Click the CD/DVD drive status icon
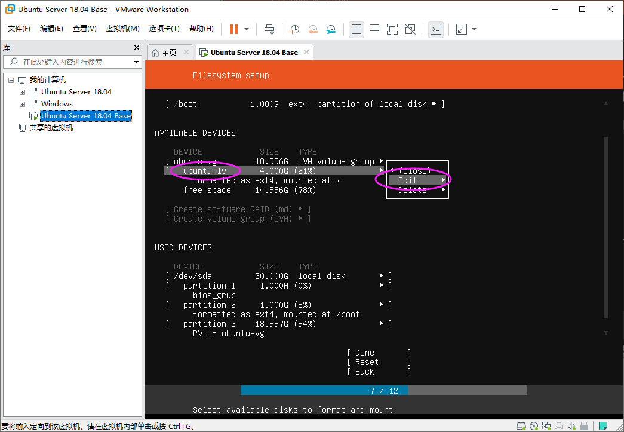 pos(534,427)
